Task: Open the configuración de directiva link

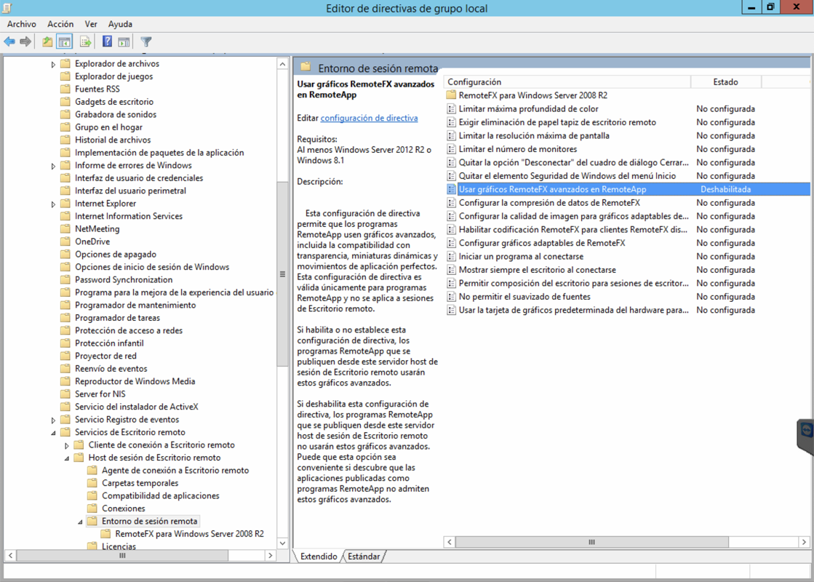Action: tap(369, 118)
